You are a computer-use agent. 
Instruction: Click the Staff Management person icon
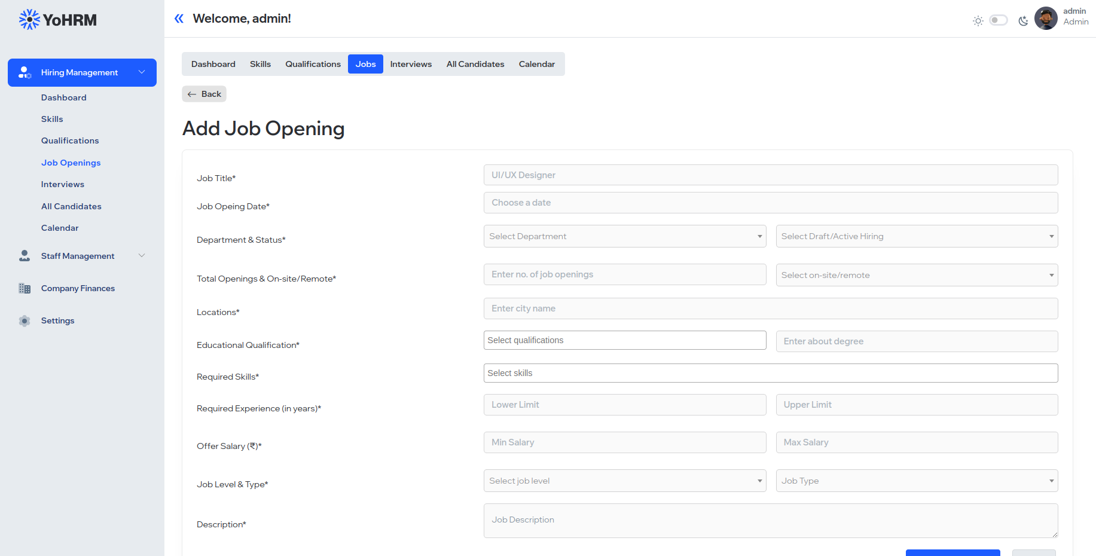[x=24, y=256]
